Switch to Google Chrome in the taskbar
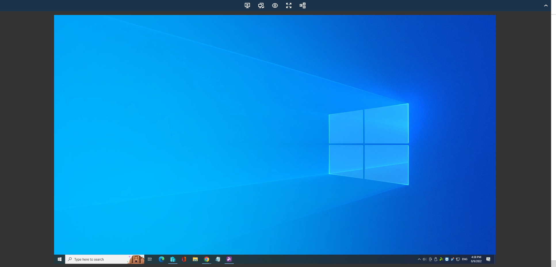The width and height of the screenshot is (556, 267). point(207,259)
